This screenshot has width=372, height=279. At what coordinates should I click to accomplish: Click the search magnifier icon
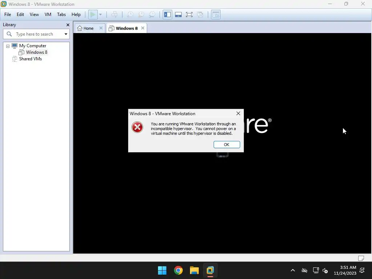click(9, 34)
